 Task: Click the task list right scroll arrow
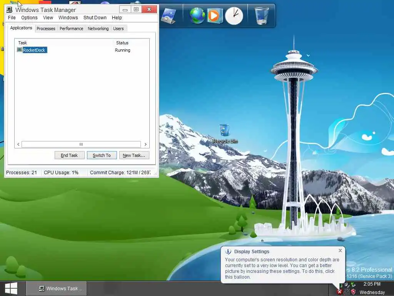click(145, 144)
